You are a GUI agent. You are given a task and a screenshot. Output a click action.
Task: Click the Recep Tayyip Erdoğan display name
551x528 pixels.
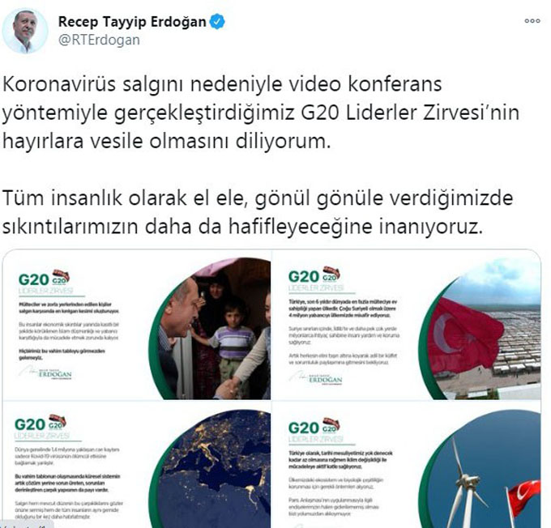point(132,22)
